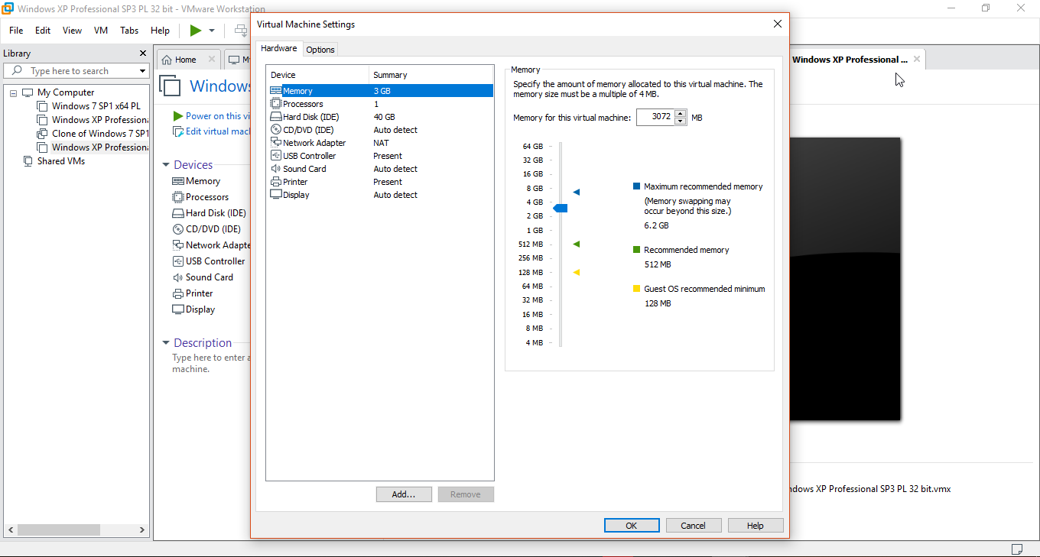Click the Home tab house icon
The height and width of the screenshot is (557, 1040).
pos(167,60)
